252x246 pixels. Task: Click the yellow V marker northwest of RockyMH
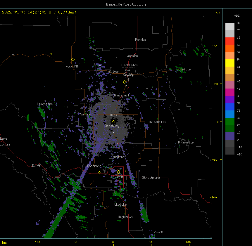click(51, 54)
